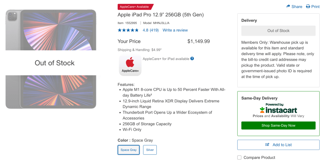
Task: Click the Instacart carrot logo
Action: click(x=262, y=110)
